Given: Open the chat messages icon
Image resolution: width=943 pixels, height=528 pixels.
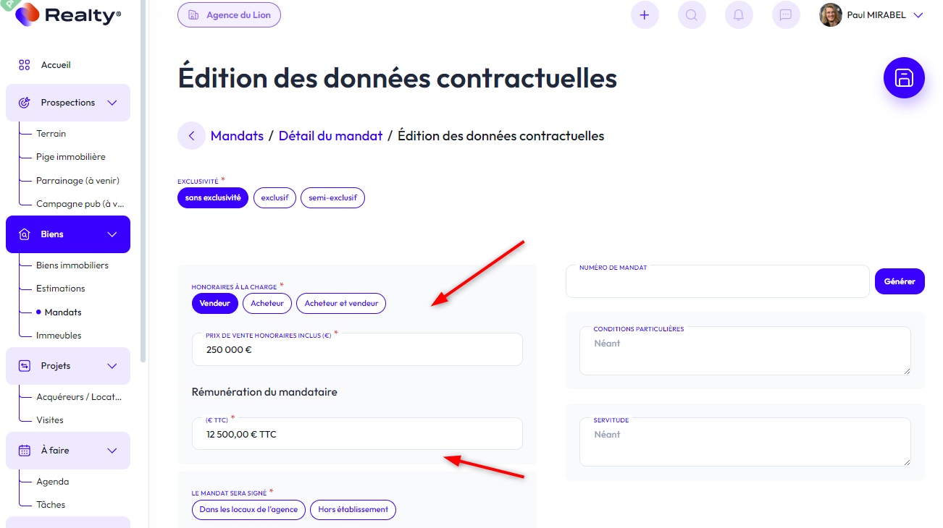Looking at the screenshot, I should coord(785,15).
